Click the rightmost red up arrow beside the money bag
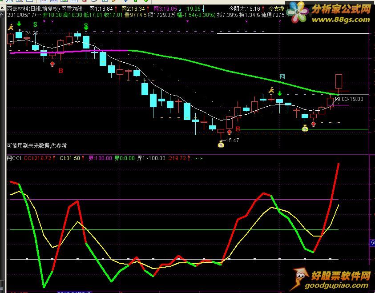Image resolution: width=375 pixels, height=293 pixels. click(313, 124)
